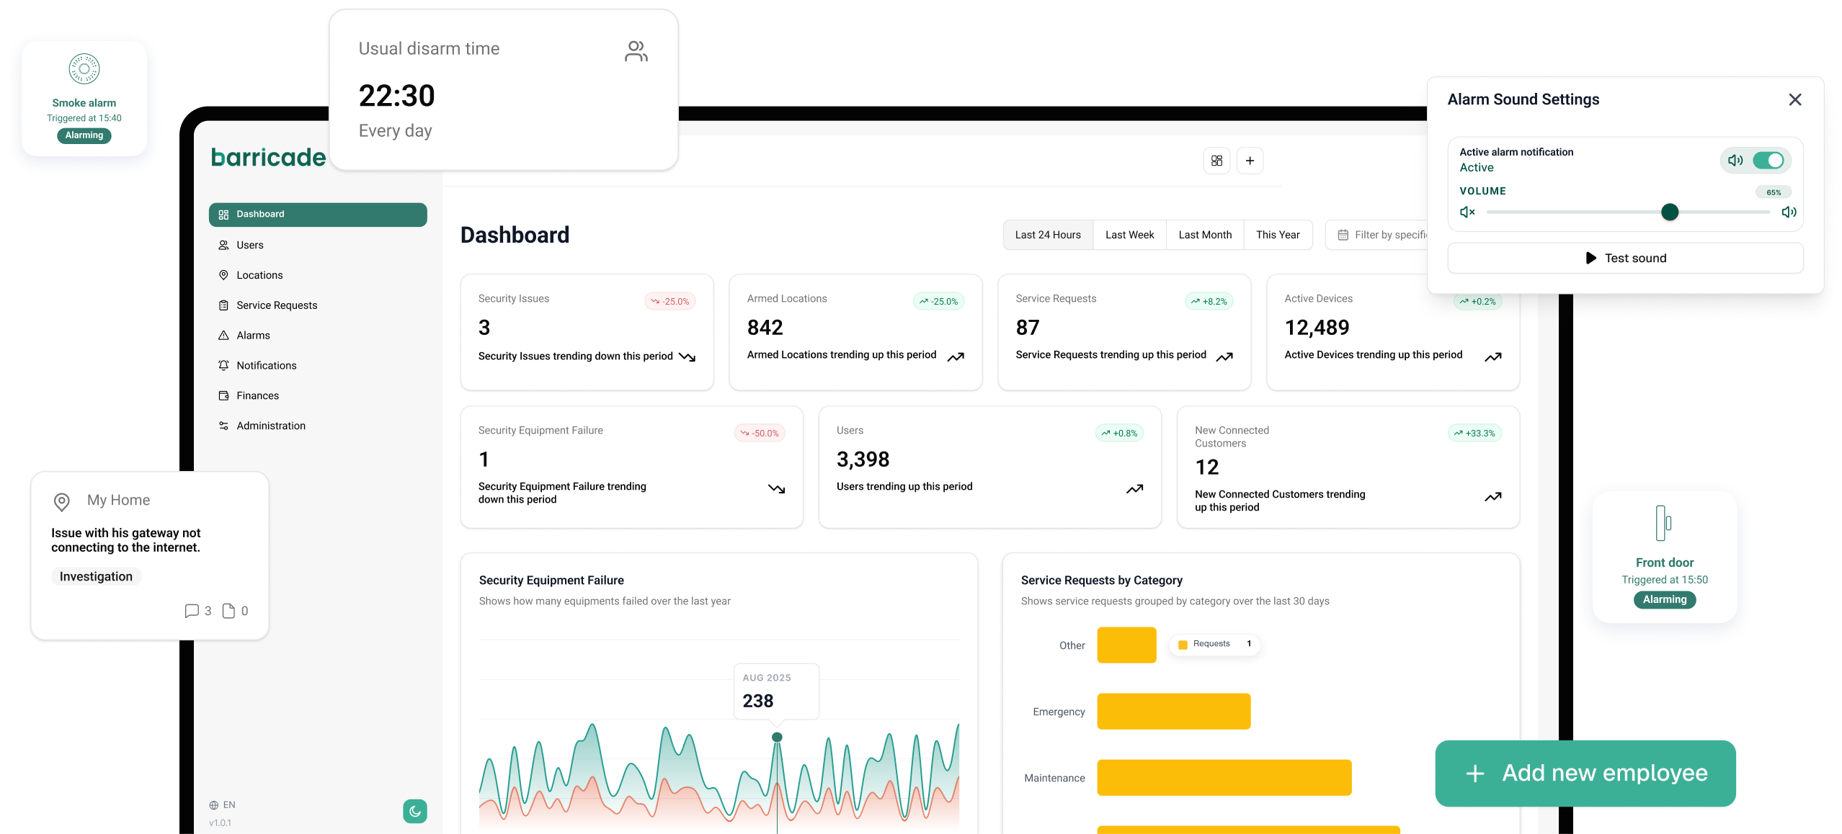Click the +0.2% badge on Active Devices
This screenshot has height=834, width=1842.
[1477, 302]
